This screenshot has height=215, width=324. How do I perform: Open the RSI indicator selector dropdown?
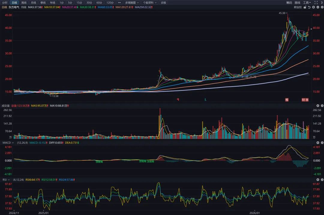6,180
